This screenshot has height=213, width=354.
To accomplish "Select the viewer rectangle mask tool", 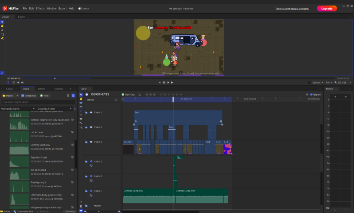I will coord(2,34).
